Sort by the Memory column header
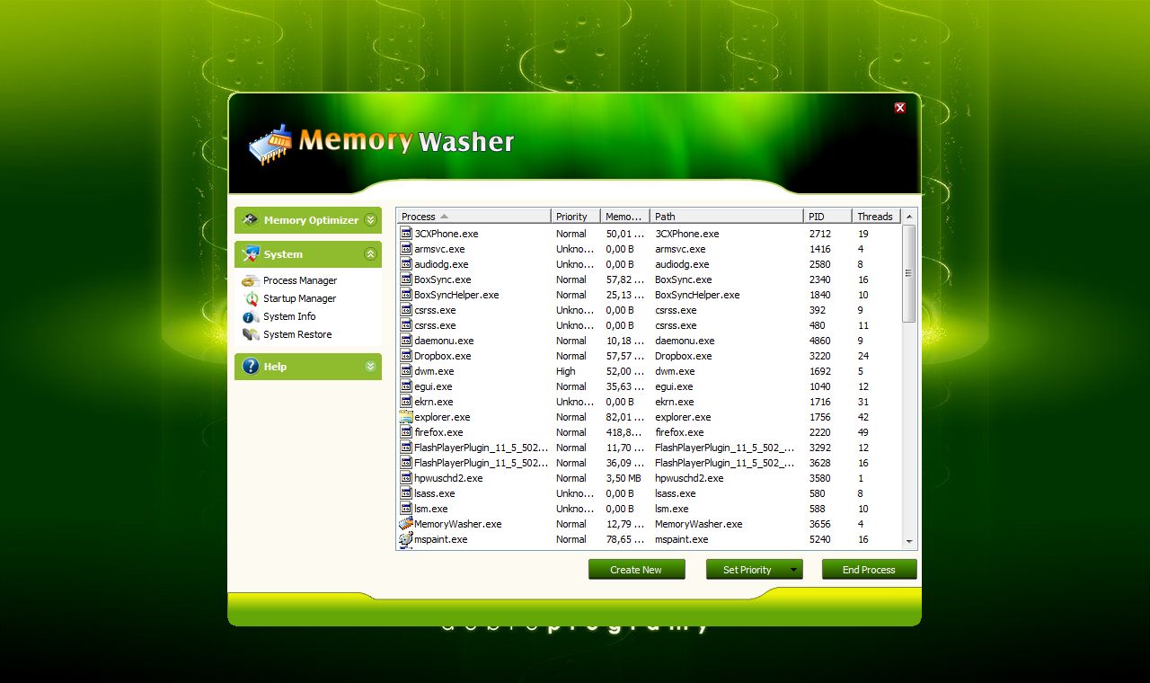This screenshot has width=1150, height=683. [x=624, y=217]
